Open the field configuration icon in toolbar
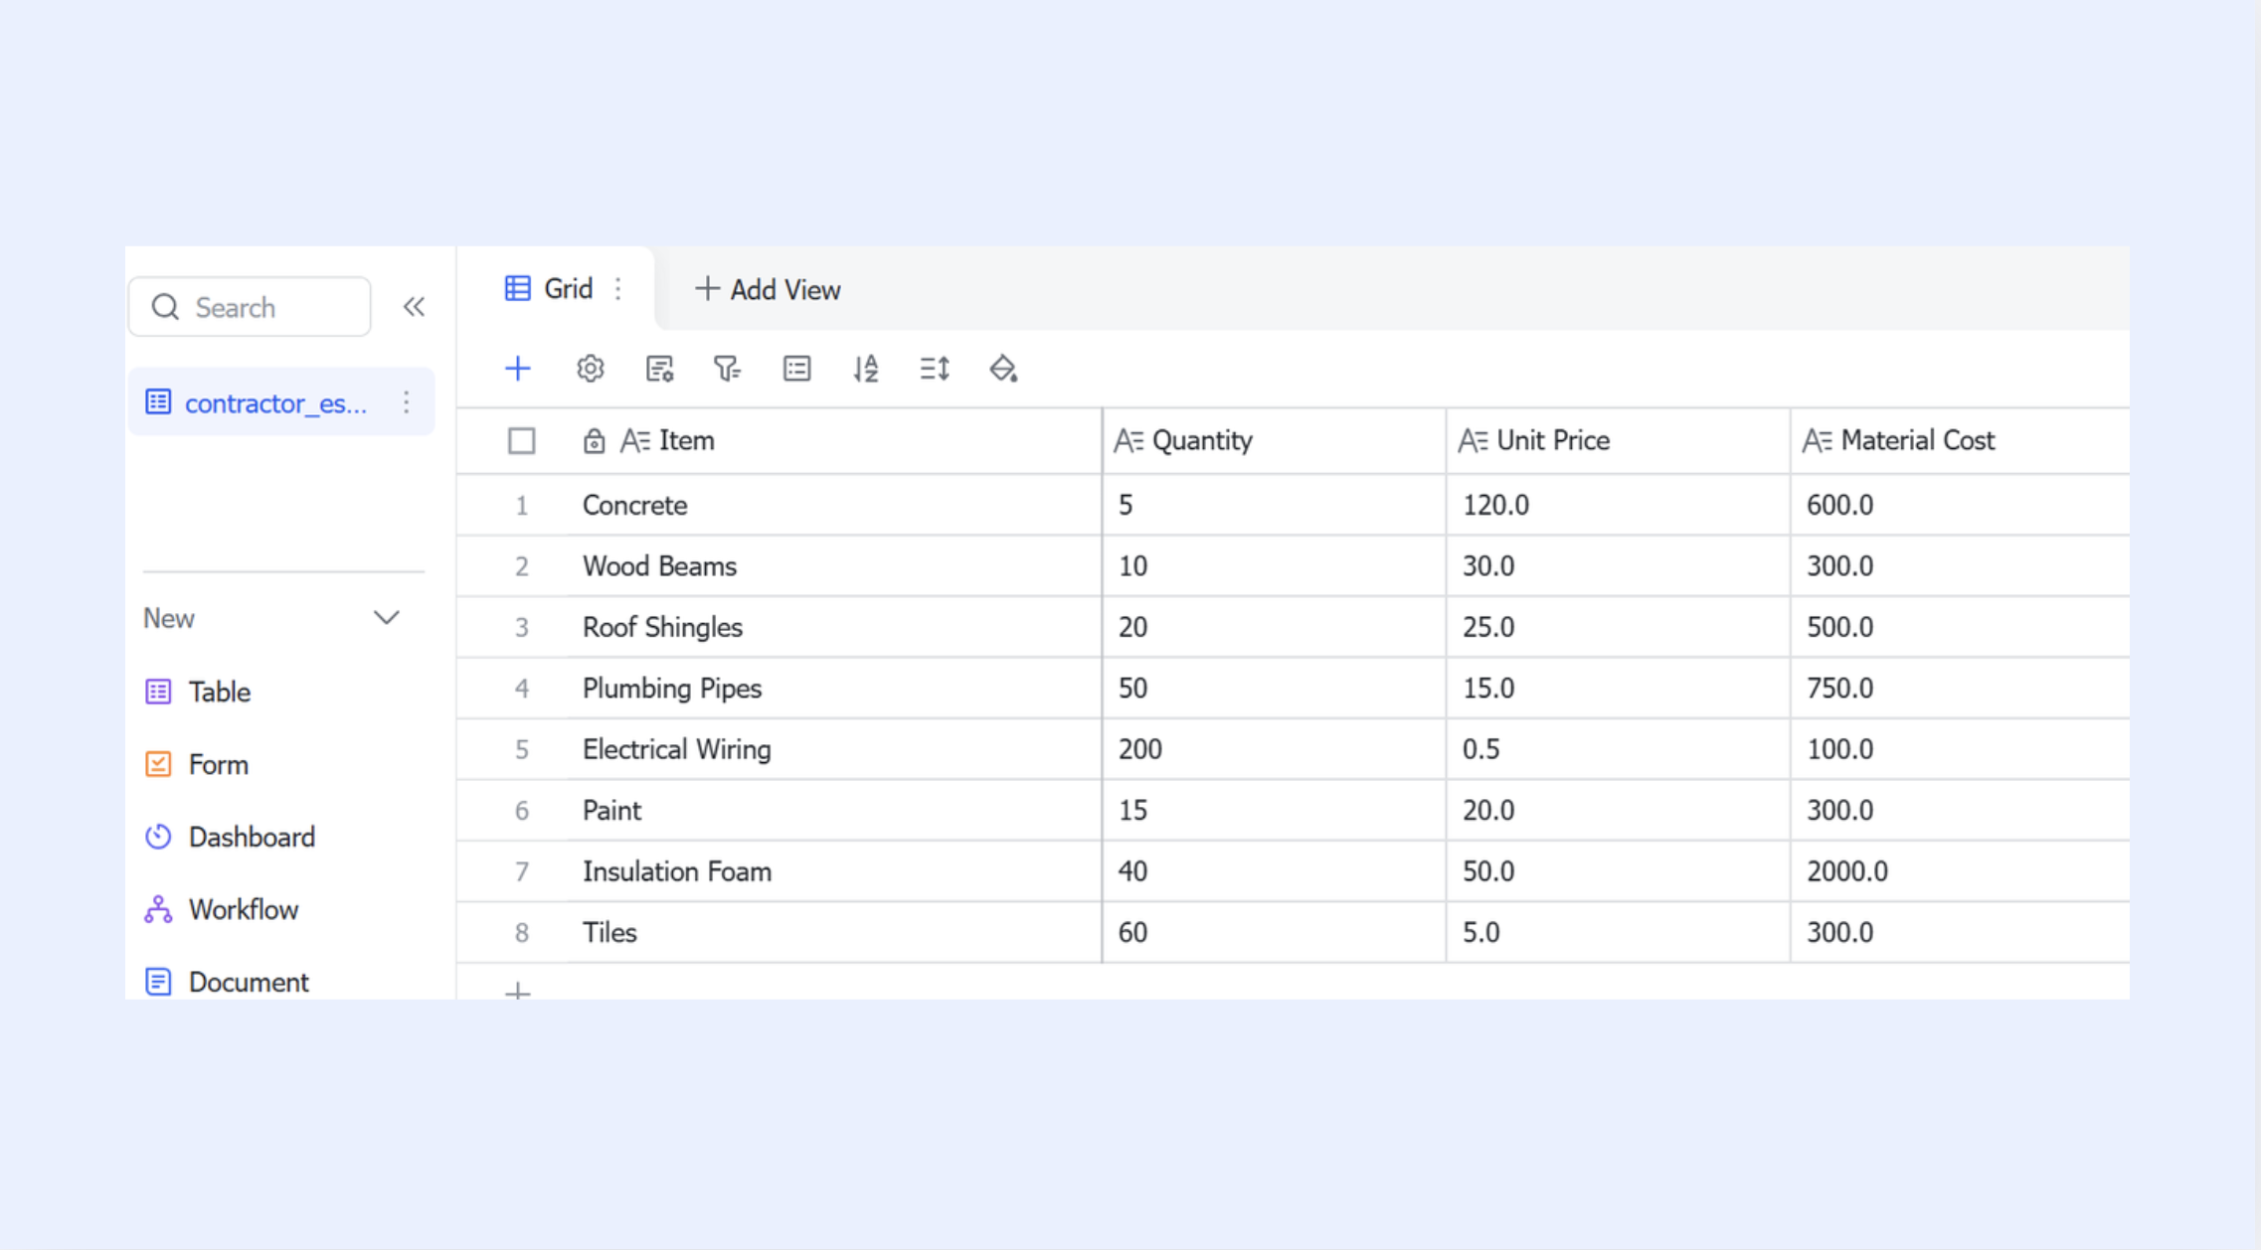This screenshot has width=2261, height=1250. pyautogui.click(x=659, y=369)
